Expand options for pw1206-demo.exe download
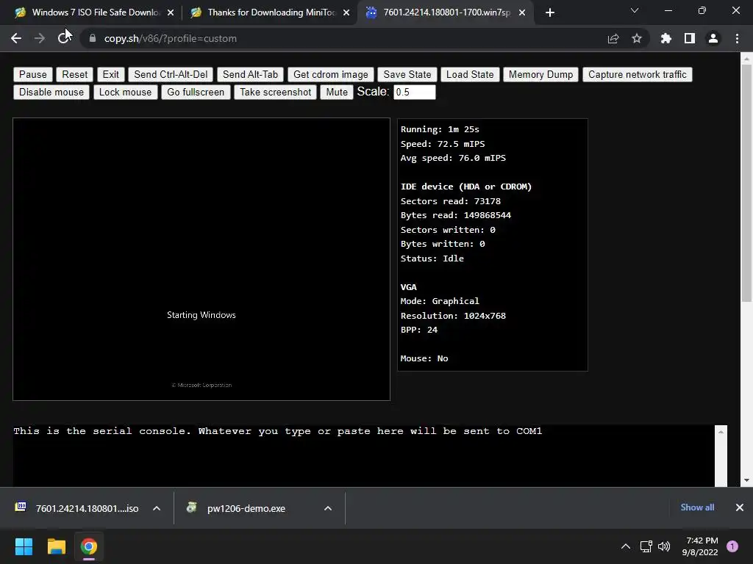Viewport: 753px width, 564px height. (x=328, y=508)
